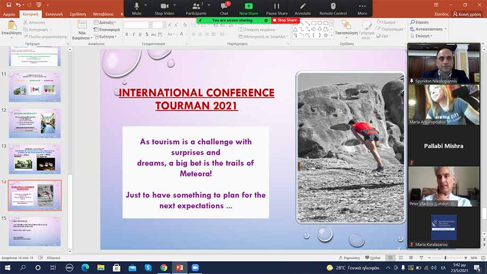Toggle Normal view in status bar
This screenshot has height=274, width=487.
click(390, 258)
